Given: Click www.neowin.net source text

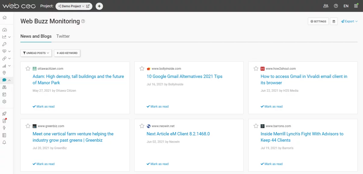Looking at the screenshot, I should pos(163,126).
